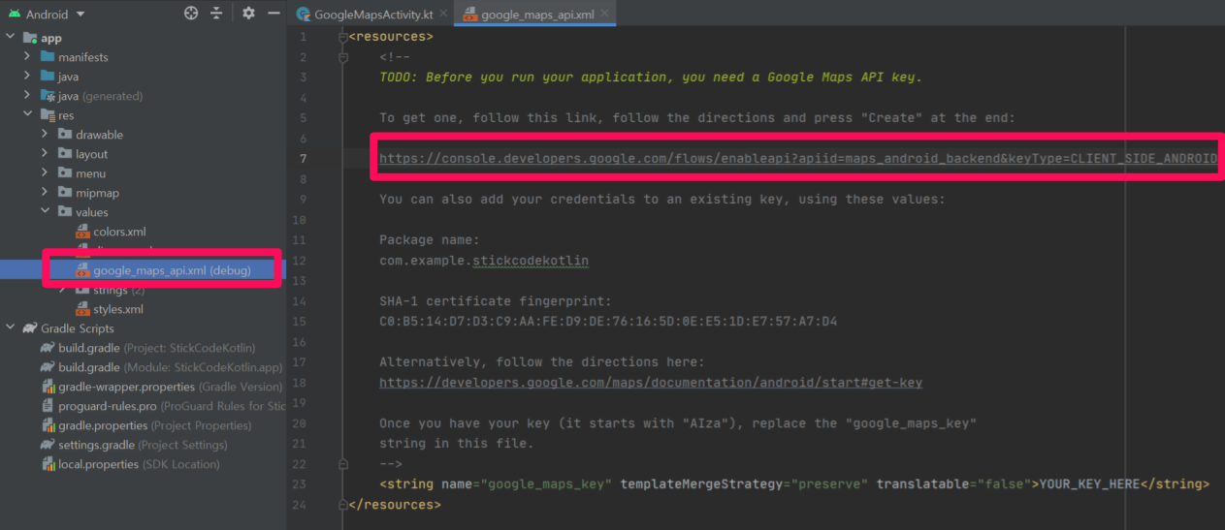
Task: Click the styles.xml file icon
Action: click(82, 309)
